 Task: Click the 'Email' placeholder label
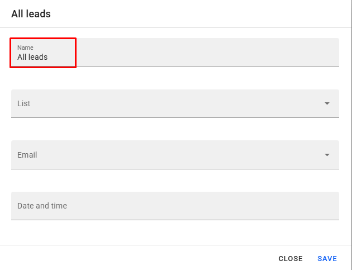(27, 155)
